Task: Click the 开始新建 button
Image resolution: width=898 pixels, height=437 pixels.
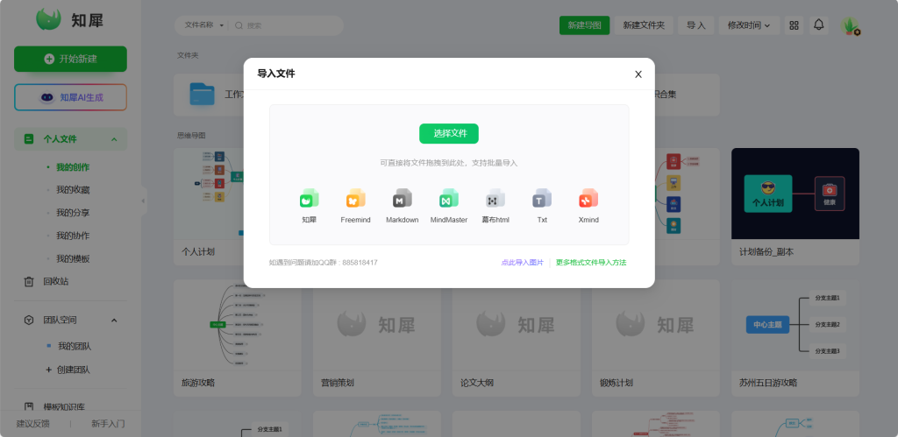Action: pos(70,59)
